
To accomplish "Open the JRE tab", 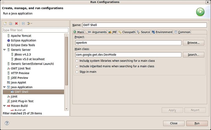I will [x=113, y=32].
